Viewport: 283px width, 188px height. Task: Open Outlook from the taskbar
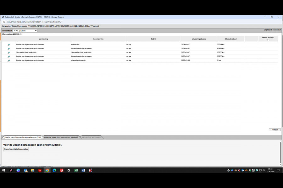click(25, 170)
